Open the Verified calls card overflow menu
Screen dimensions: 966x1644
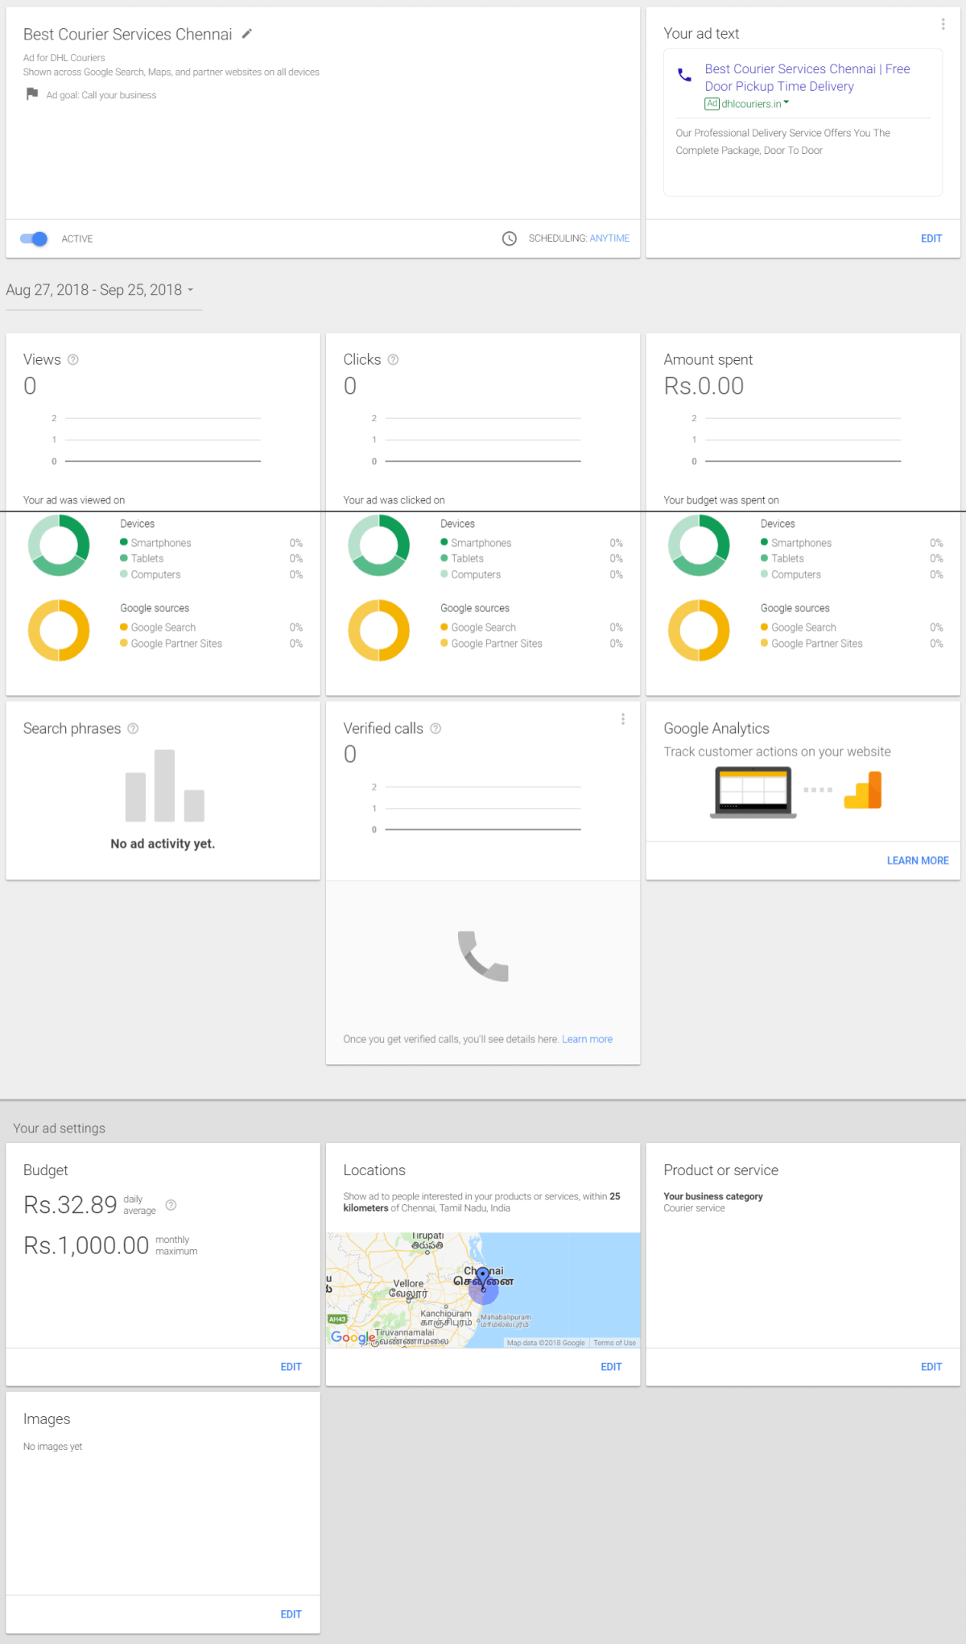click(623, 719)
